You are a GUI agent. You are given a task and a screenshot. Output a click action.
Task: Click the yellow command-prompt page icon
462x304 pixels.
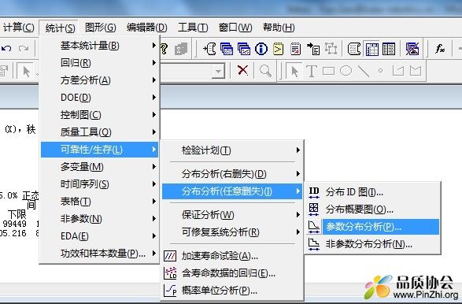tap(279, 49)
